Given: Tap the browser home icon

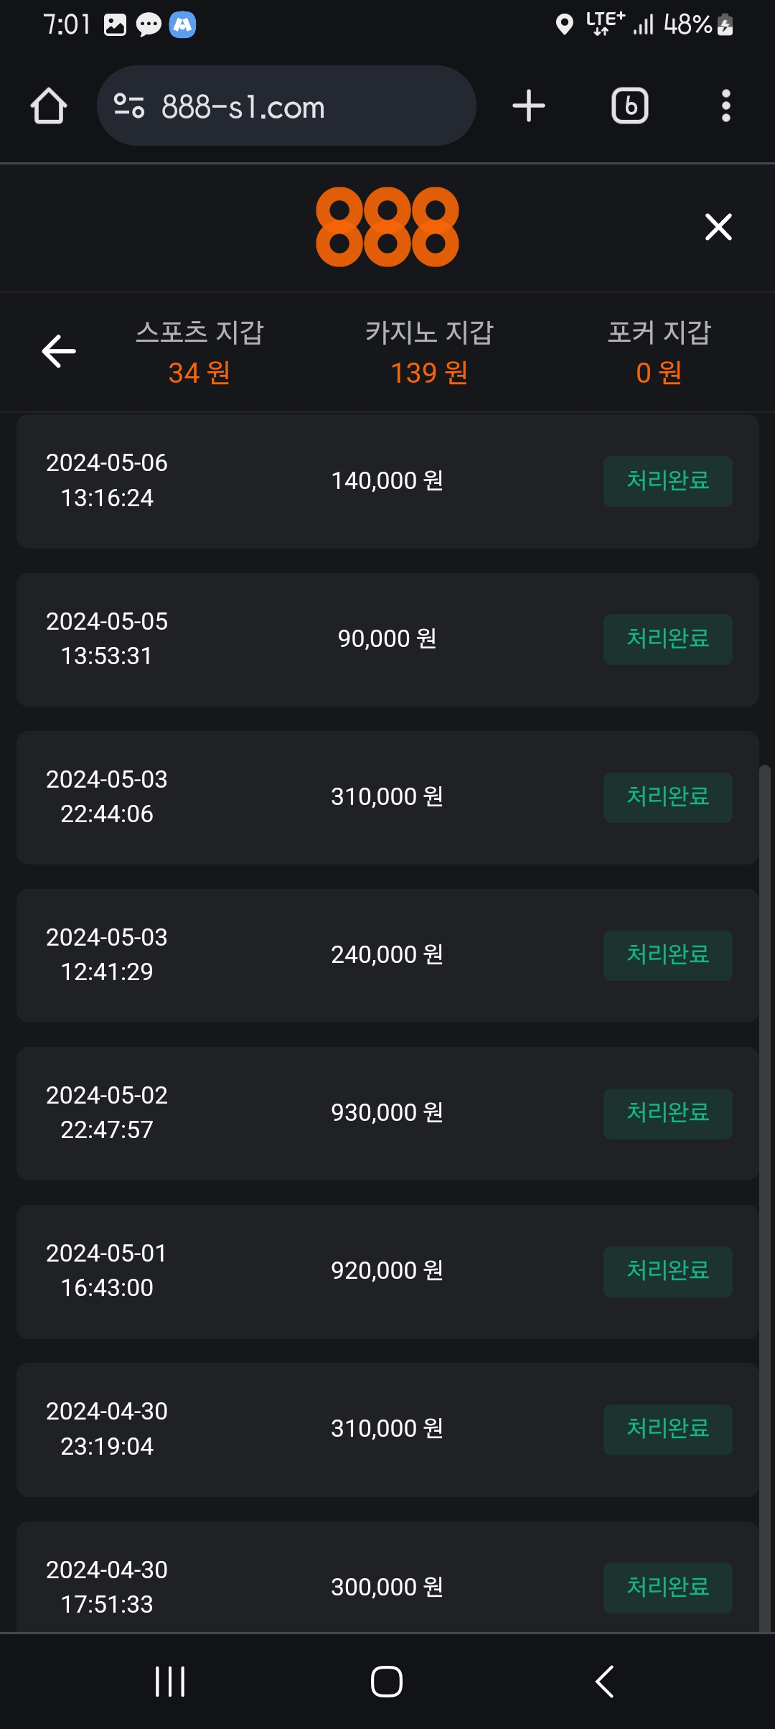Looking at the screenshot, I should click(49, 106).
